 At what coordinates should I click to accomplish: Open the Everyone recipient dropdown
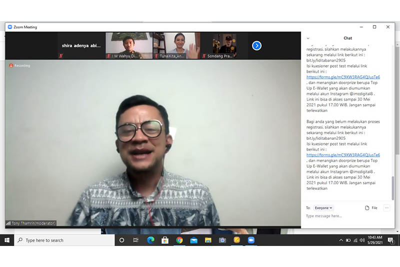click(x=323, y=208)
